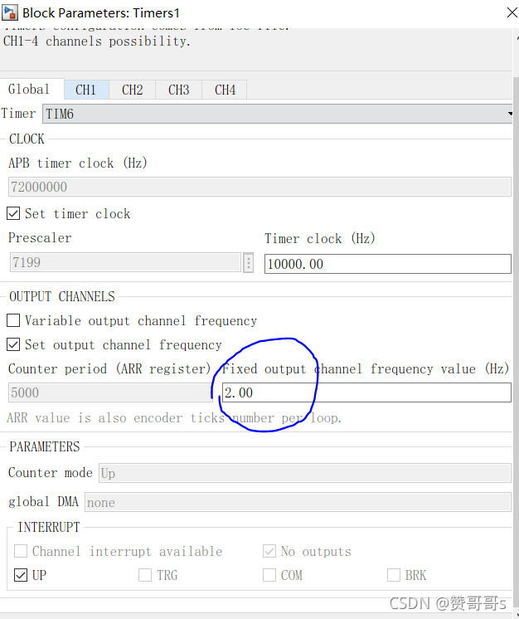
Task: Expand the Counter mode dropdown
Action: [x=305, y=473]
